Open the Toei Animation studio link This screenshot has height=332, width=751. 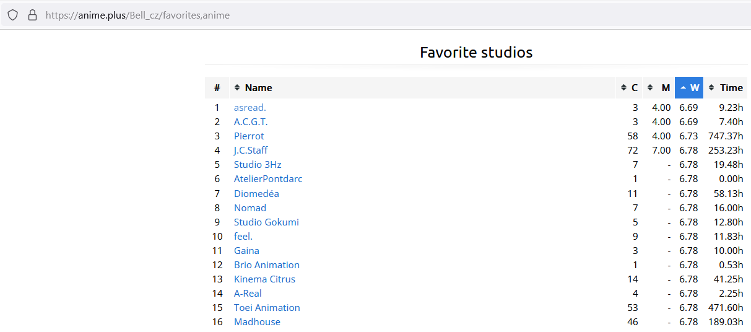pos(267,308)
